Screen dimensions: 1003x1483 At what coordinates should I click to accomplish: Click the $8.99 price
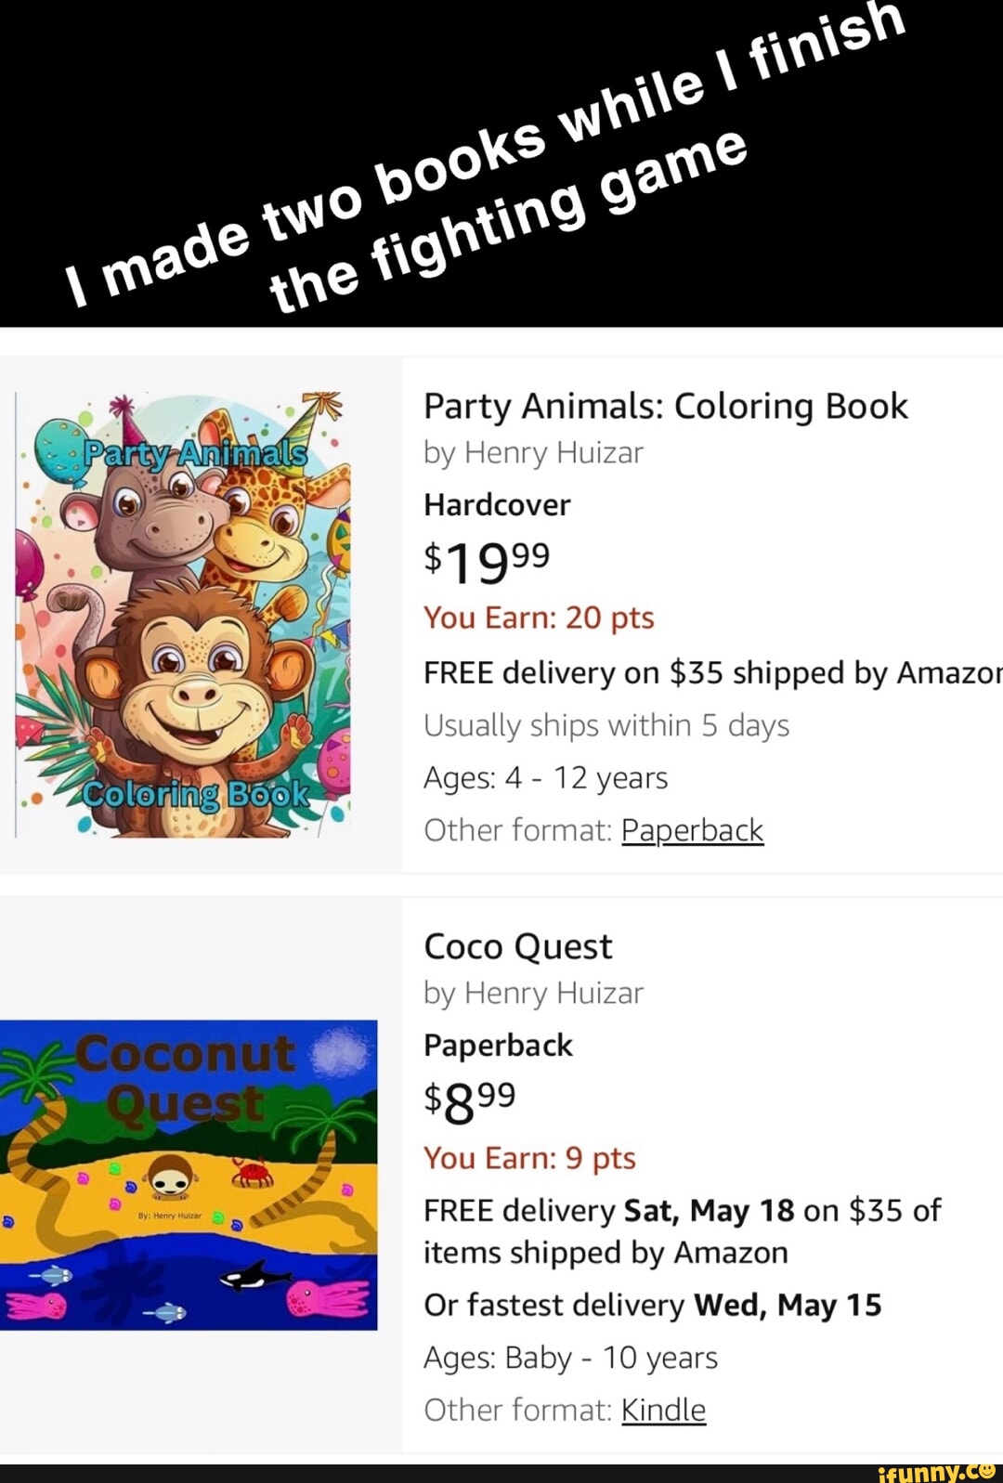(x=469, y=1100)
